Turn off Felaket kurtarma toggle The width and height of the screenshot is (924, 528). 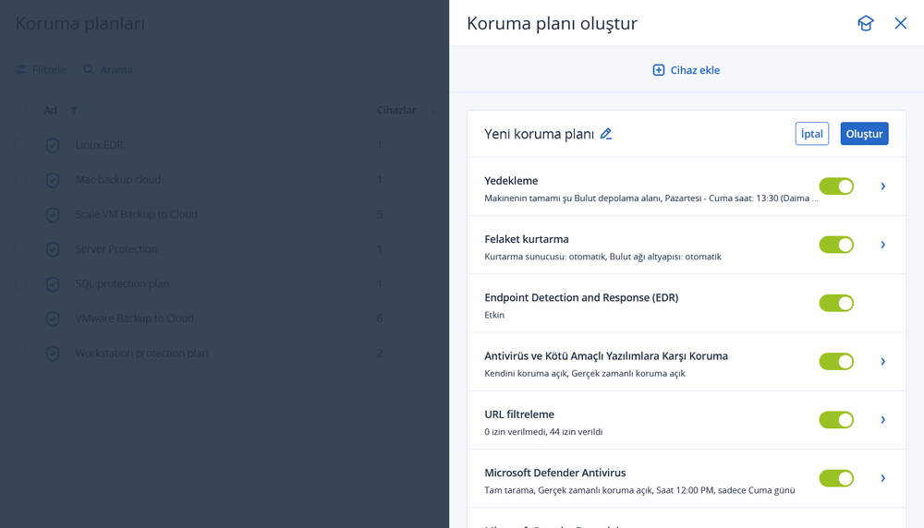836,245
